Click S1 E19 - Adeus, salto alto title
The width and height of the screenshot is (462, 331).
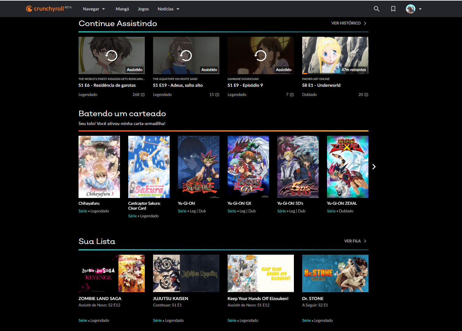[178, 85]
